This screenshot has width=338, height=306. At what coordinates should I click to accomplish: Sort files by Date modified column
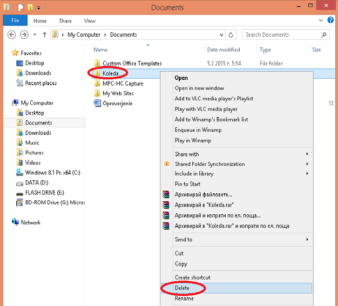[224, 50]
